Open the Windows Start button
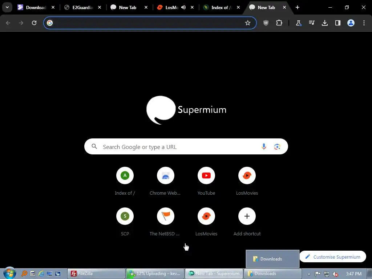Viewport: 372px width, 279px height. 10,273
